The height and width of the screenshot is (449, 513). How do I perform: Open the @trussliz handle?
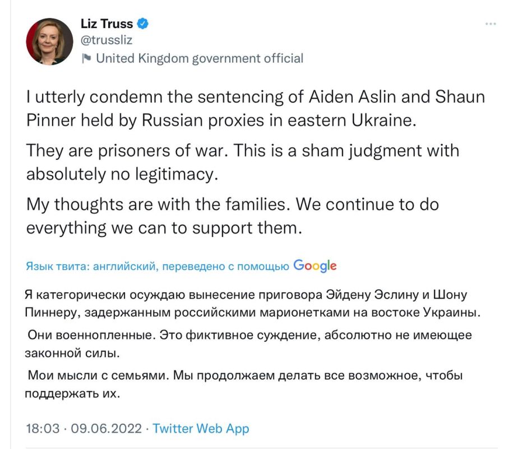[107, 40]
